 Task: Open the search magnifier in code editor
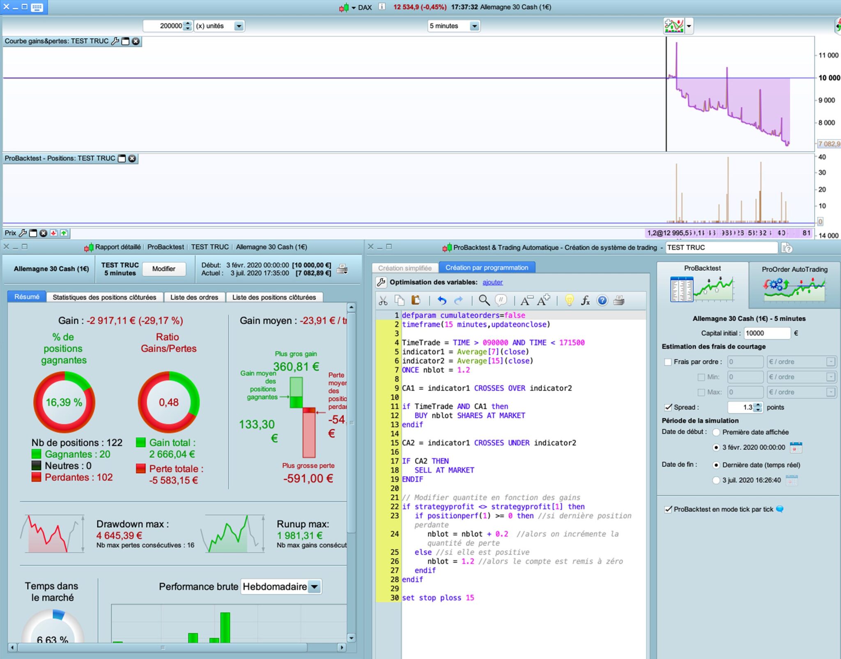(484, 301)
